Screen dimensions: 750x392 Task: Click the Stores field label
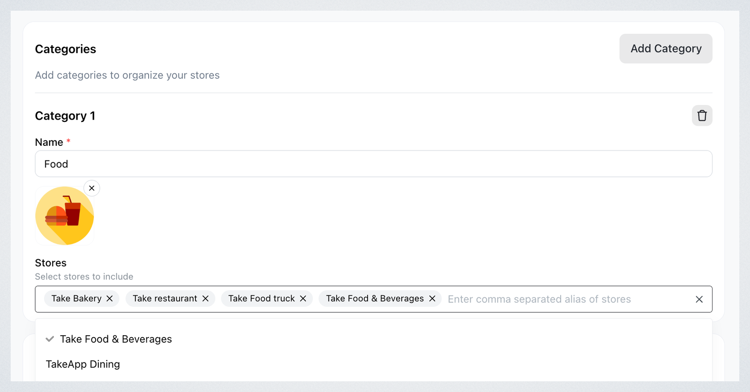point(51,263)
